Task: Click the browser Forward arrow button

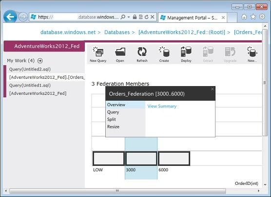Action: (23, 17)
